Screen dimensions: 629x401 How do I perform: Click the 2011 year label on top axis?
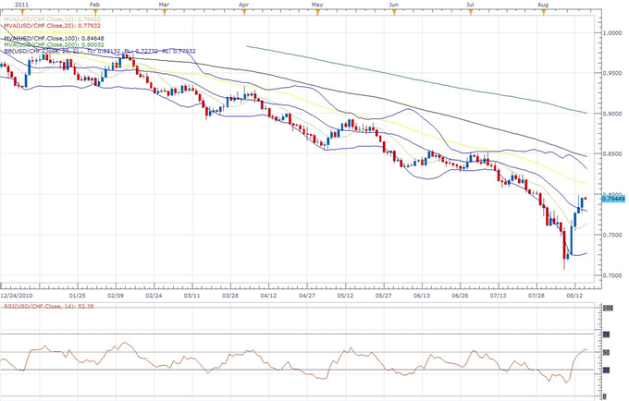click(21, 5)
